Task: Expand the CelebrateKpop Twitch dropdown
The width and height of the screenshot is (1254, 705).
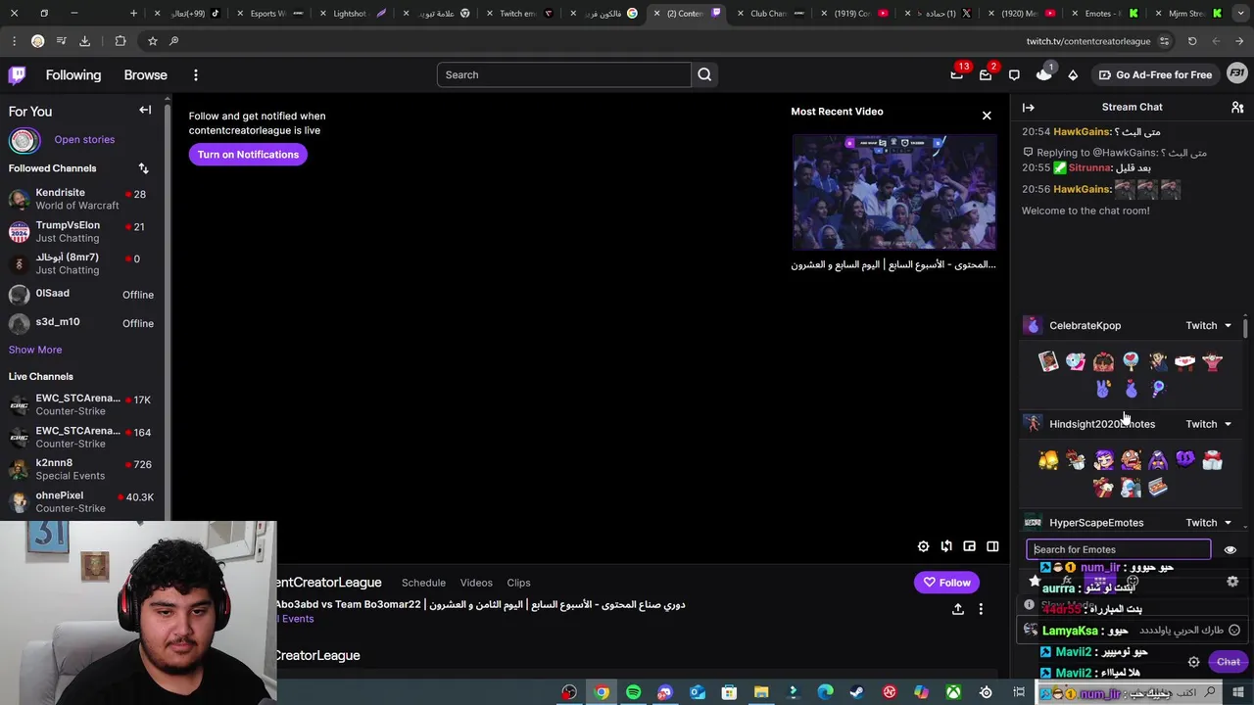Action: coord(1208,325)
